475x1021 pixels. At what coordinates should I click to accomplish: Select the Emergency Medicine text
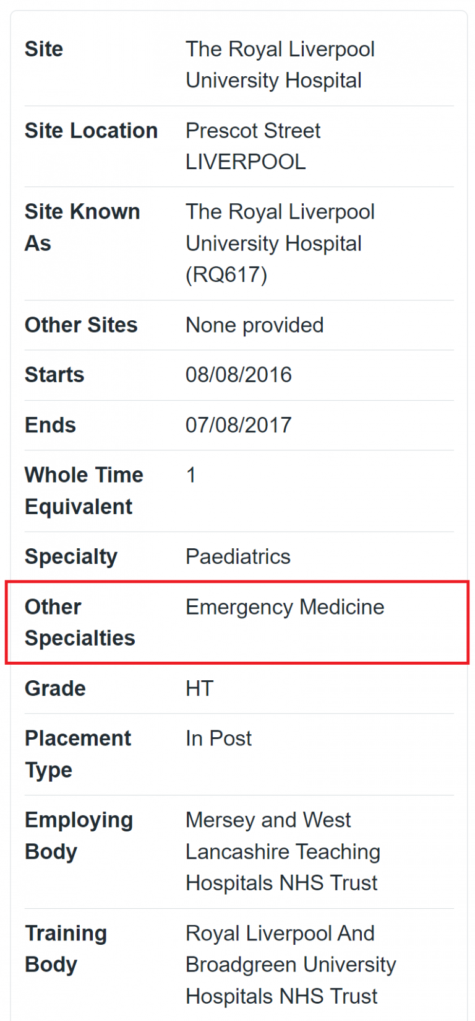point(285,607)
